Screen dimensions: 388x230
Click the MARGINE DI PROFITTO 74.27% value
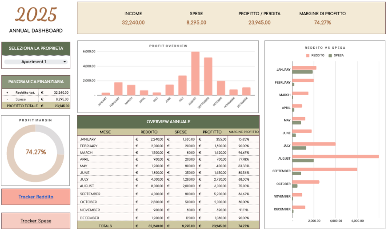[322, 22]
